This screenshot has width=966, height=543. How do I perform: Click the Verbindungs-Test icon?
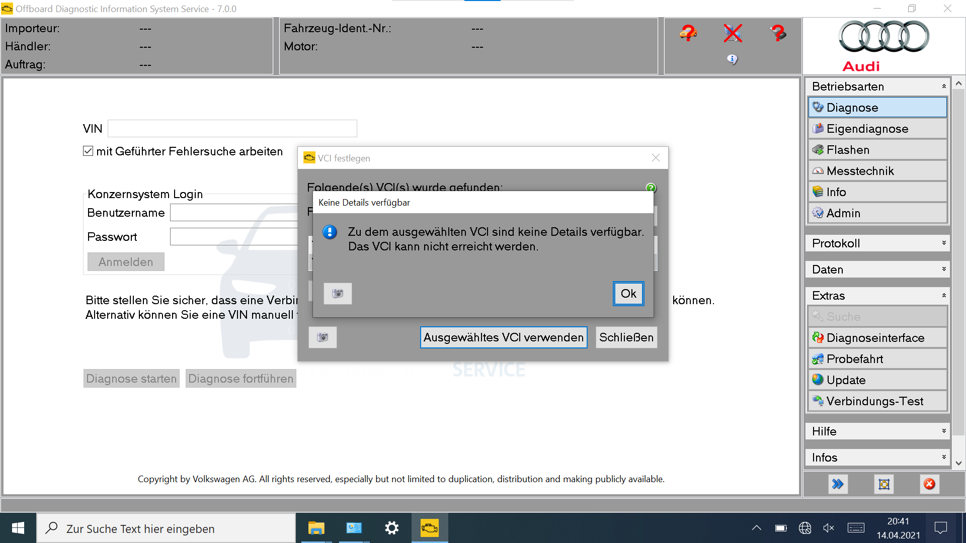point(817,401)
